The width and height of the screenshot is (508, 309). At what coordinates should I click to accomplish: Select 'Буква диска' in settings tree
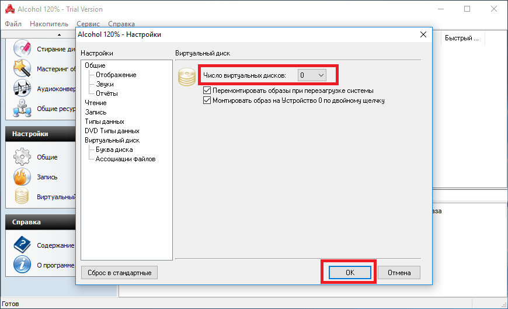click(x=114, y=150)
